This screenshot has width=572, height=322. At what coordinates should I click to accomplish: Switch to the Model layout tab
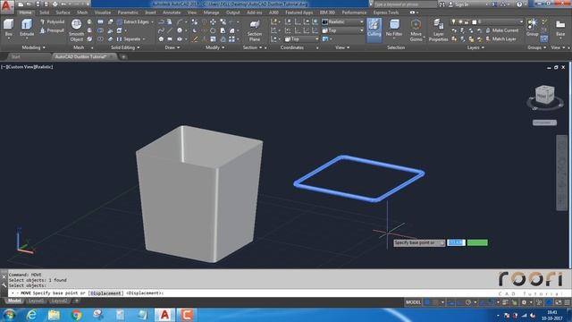[x=14, y=301]
